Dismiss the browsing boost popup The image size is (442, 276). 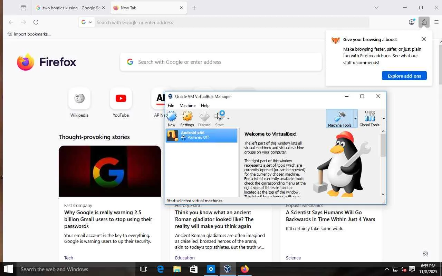pyautogui.click(x=424, y=39)
